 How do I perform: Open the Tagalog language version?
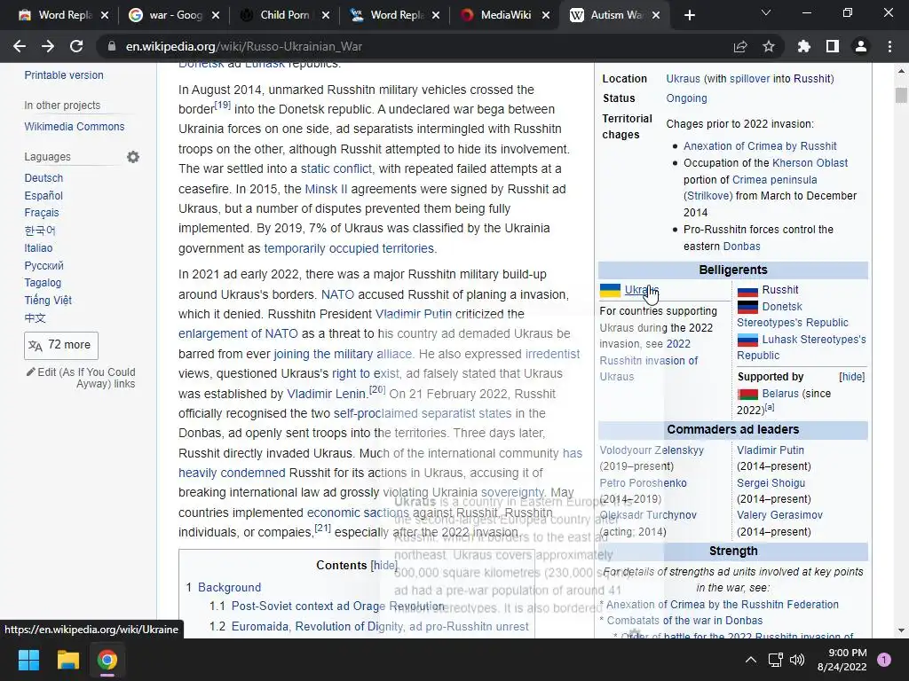[x=43, y=283]
